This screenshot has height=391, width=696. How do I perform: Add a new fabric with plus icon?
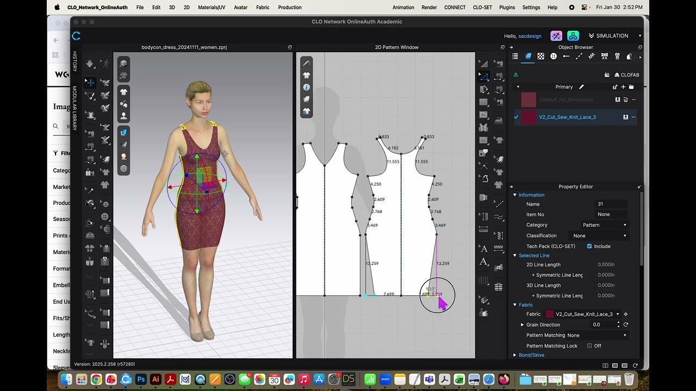coord(623,87)
